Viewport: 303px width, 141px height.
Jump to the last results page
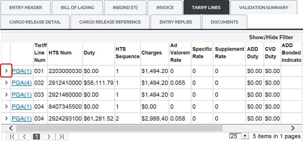click(x=61, y=136)
